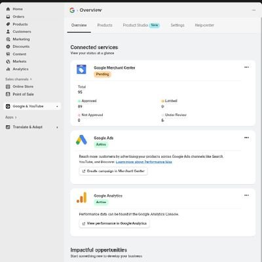Click the pin dot beside Translate & Adapt
The height and width of the screenshot is (262, 262).
pyautogui.click(x=57, y=127)
